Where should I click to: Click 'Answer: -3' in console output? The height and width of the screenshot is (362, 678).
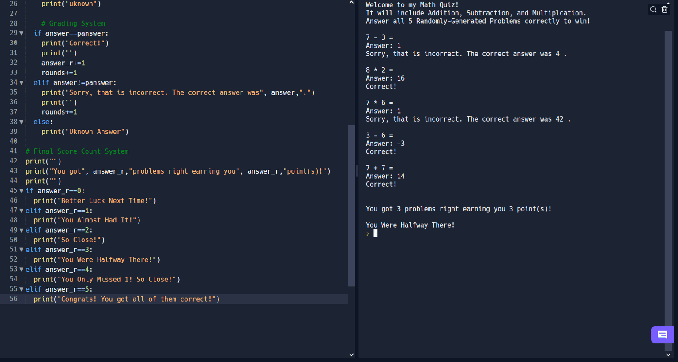click(x=385, y=144)
